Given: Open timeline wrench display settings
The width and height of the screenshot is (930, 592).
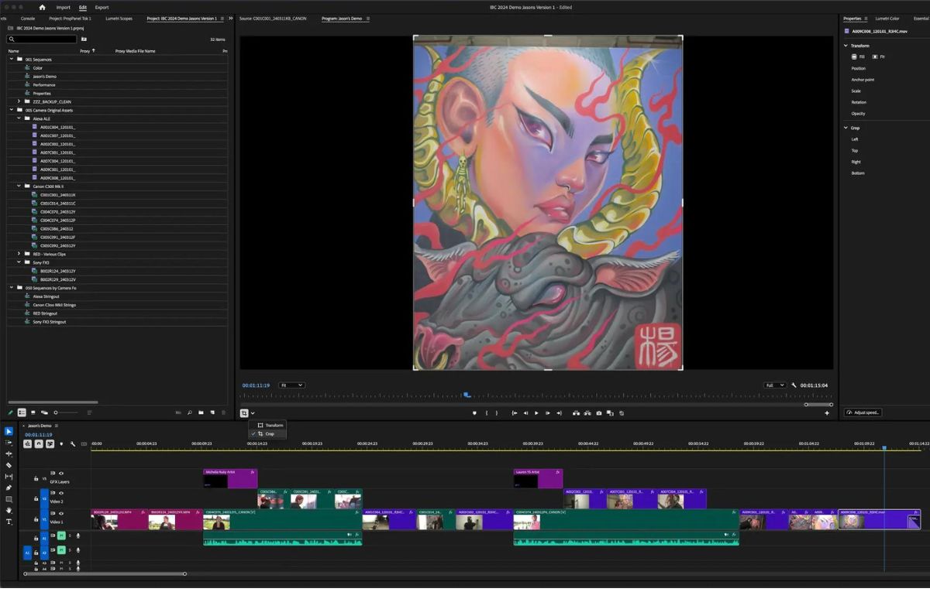Looking at the screenshot, I should 72,444.
